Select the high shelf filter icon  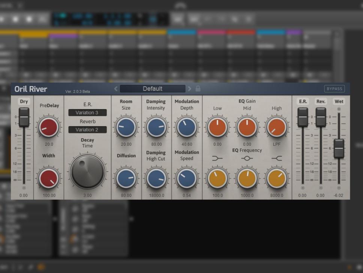[277, 158]
